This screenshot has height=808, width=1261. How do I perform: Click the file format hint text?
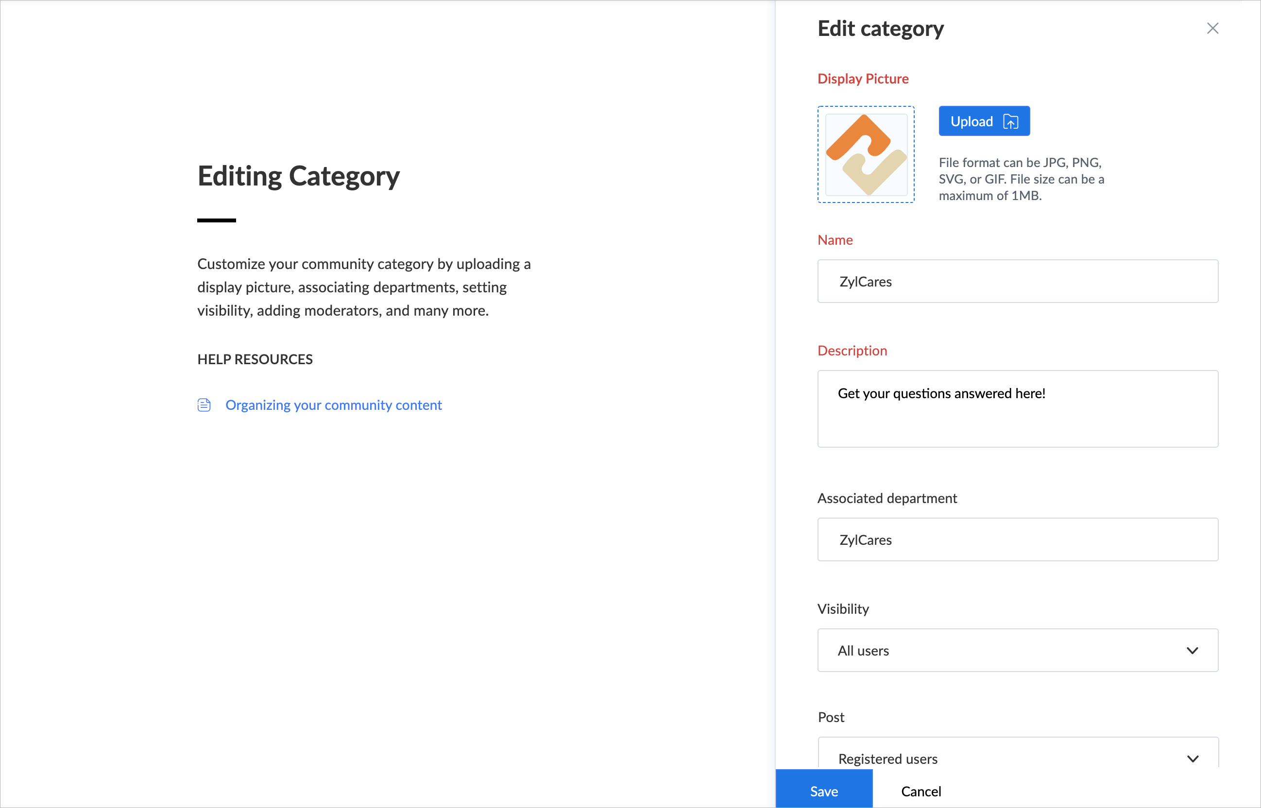click(x=1021, y=179)
